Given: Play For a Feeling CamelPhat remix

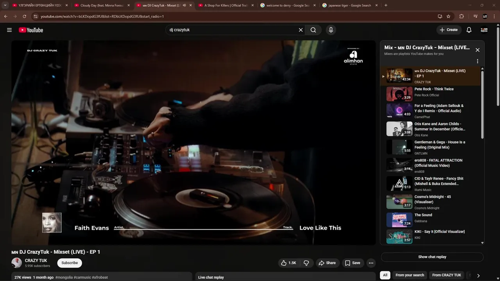Looking at the screenshot, I should coord(430,111).
